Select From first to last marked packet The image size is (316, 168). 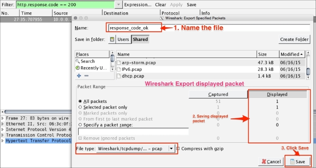tap(80, 119)
